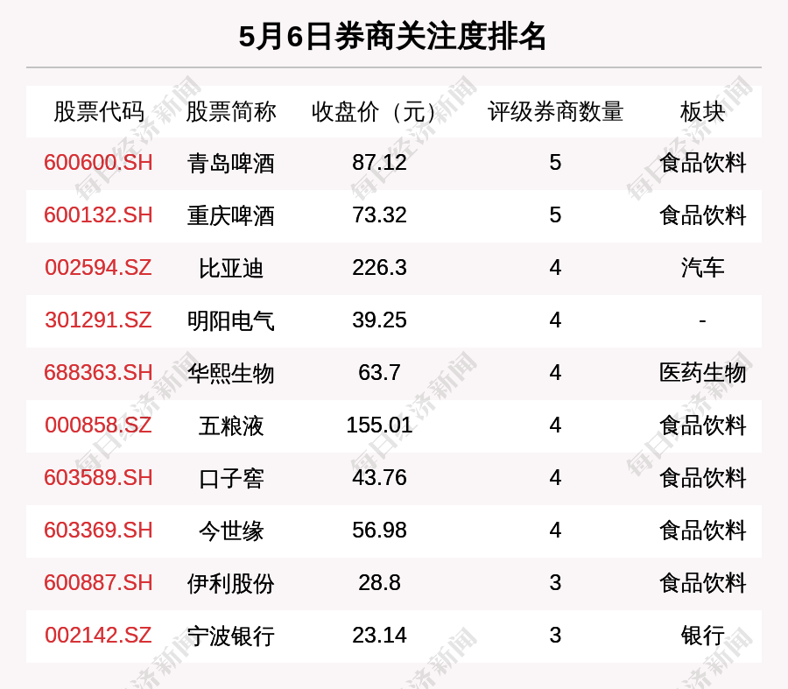The image size is (788, 689).
Task: Click the 评级券商数量 column header
Action: click(x=555, y=111)
